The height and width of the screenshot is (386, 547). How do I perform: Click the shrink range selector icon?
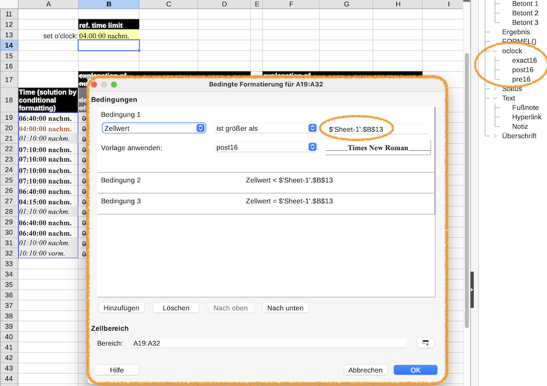425,343
